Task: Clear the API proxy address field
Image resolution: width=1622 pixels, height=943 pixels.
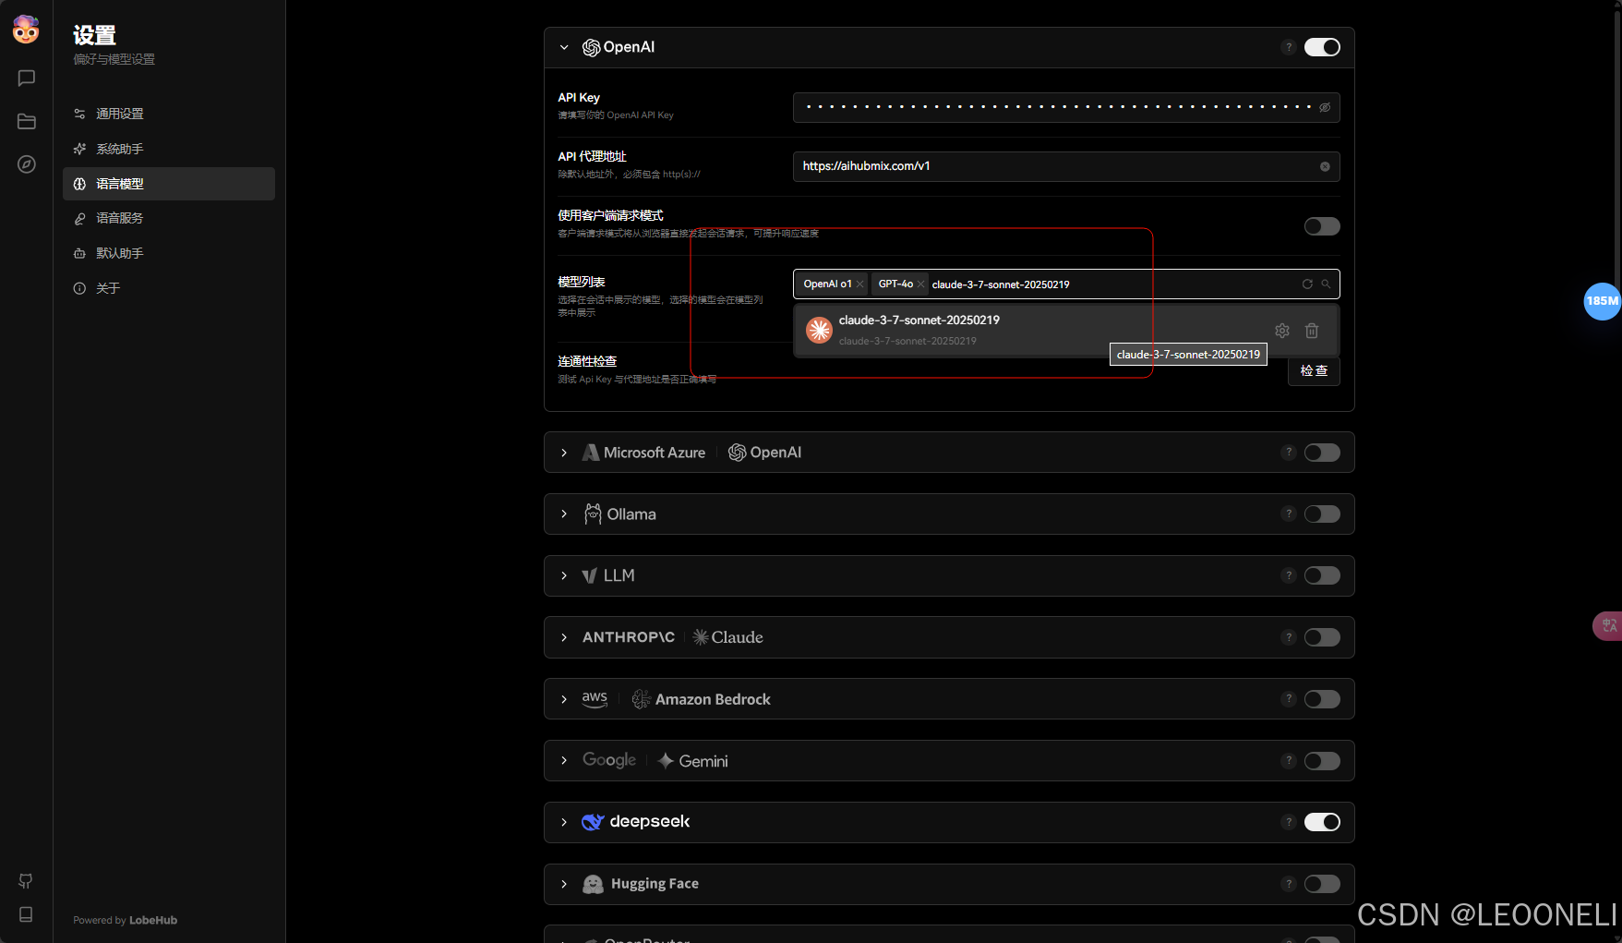Action: pos(1325,166)
